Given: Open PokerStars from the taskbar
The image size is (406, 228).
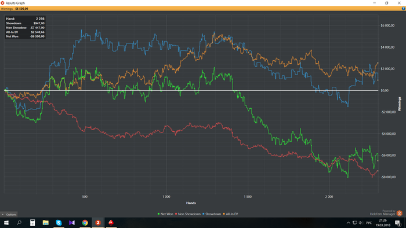Looking at the screenshot, I should 111,223.
